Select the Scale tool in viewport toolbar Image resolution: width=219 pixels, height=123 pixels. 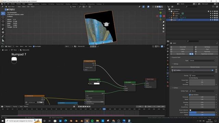pyautogui.click(x=3, y=29)
